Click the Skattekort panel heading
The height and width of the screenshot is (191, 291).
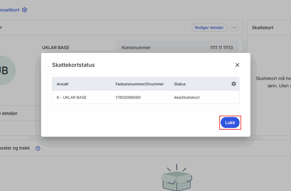click(x=263, y=28)
